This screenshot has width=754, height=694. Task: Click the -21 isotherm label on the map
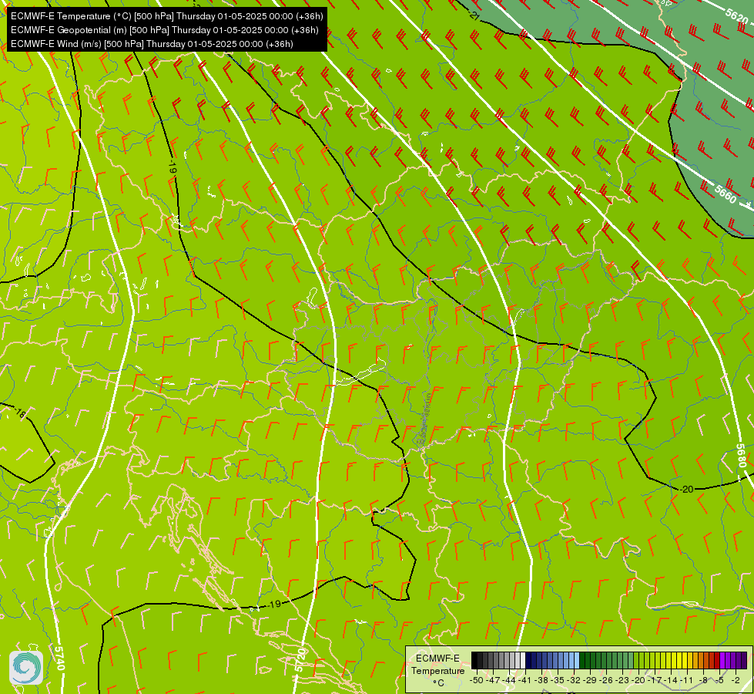point(473,16)
